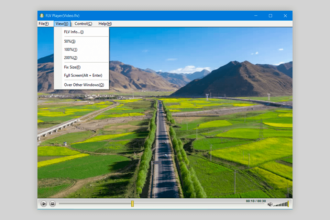The image size is (330, 220).
Task: Click the FLV Player title bar icon
Action: [42, 15]
